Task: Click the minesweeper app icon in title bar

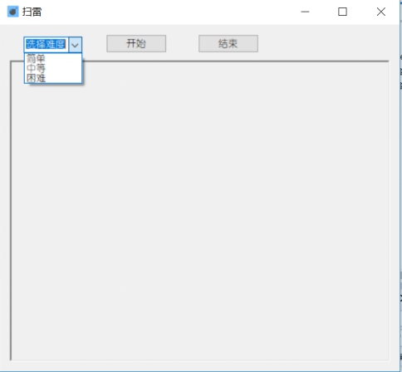Action: click(x=12, y=12)
